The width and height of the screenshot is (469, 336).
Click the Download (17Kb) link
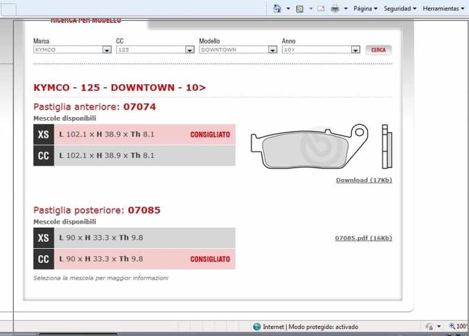click(x=363, y=181)
